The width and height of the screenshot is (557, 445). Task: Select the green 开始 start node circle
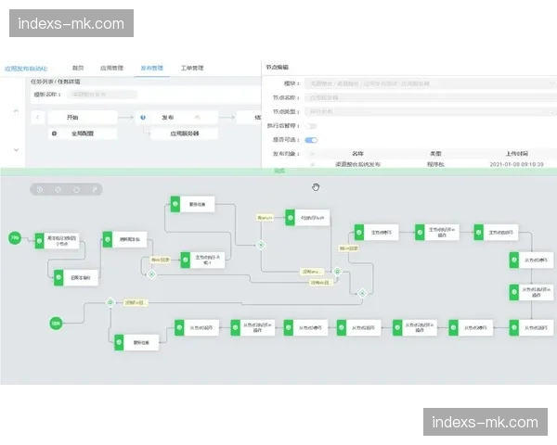(15, 238)
